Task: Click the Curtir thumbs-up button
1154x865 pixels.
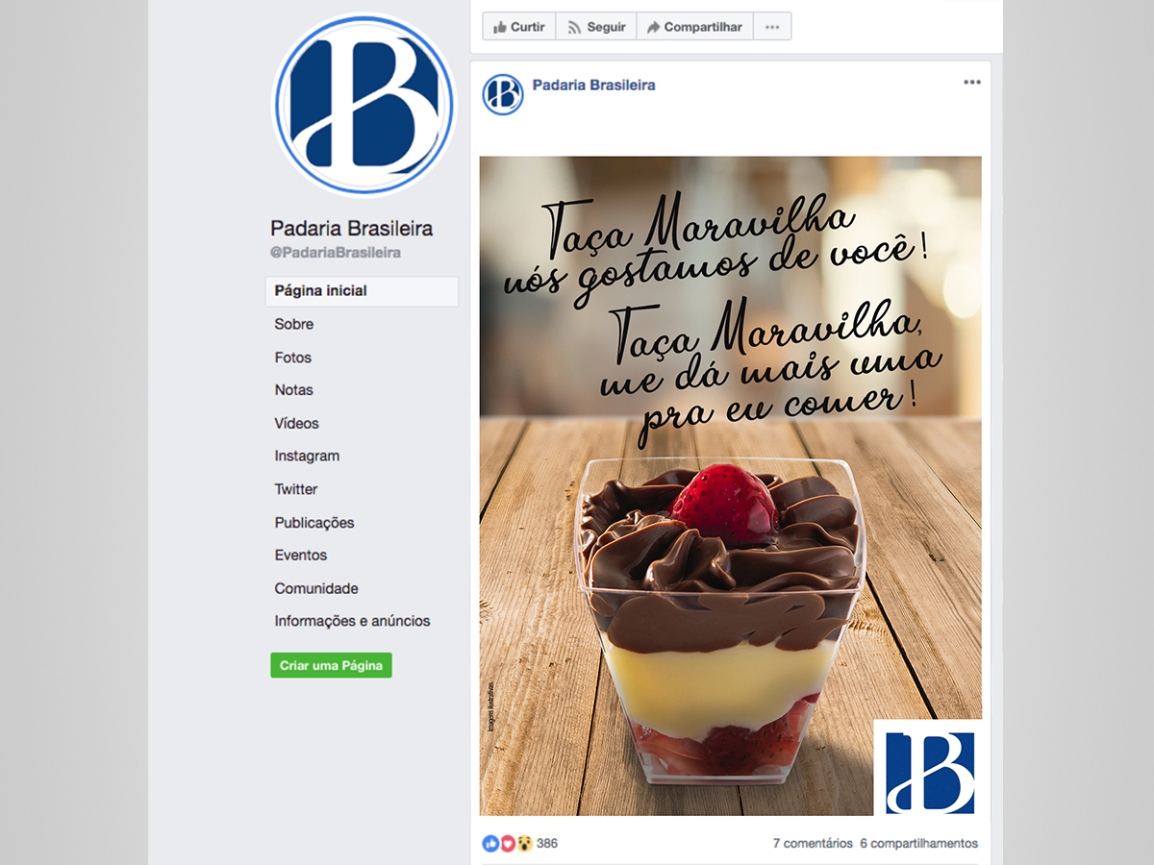Action: pyautogui.click(x=518, y=27)
